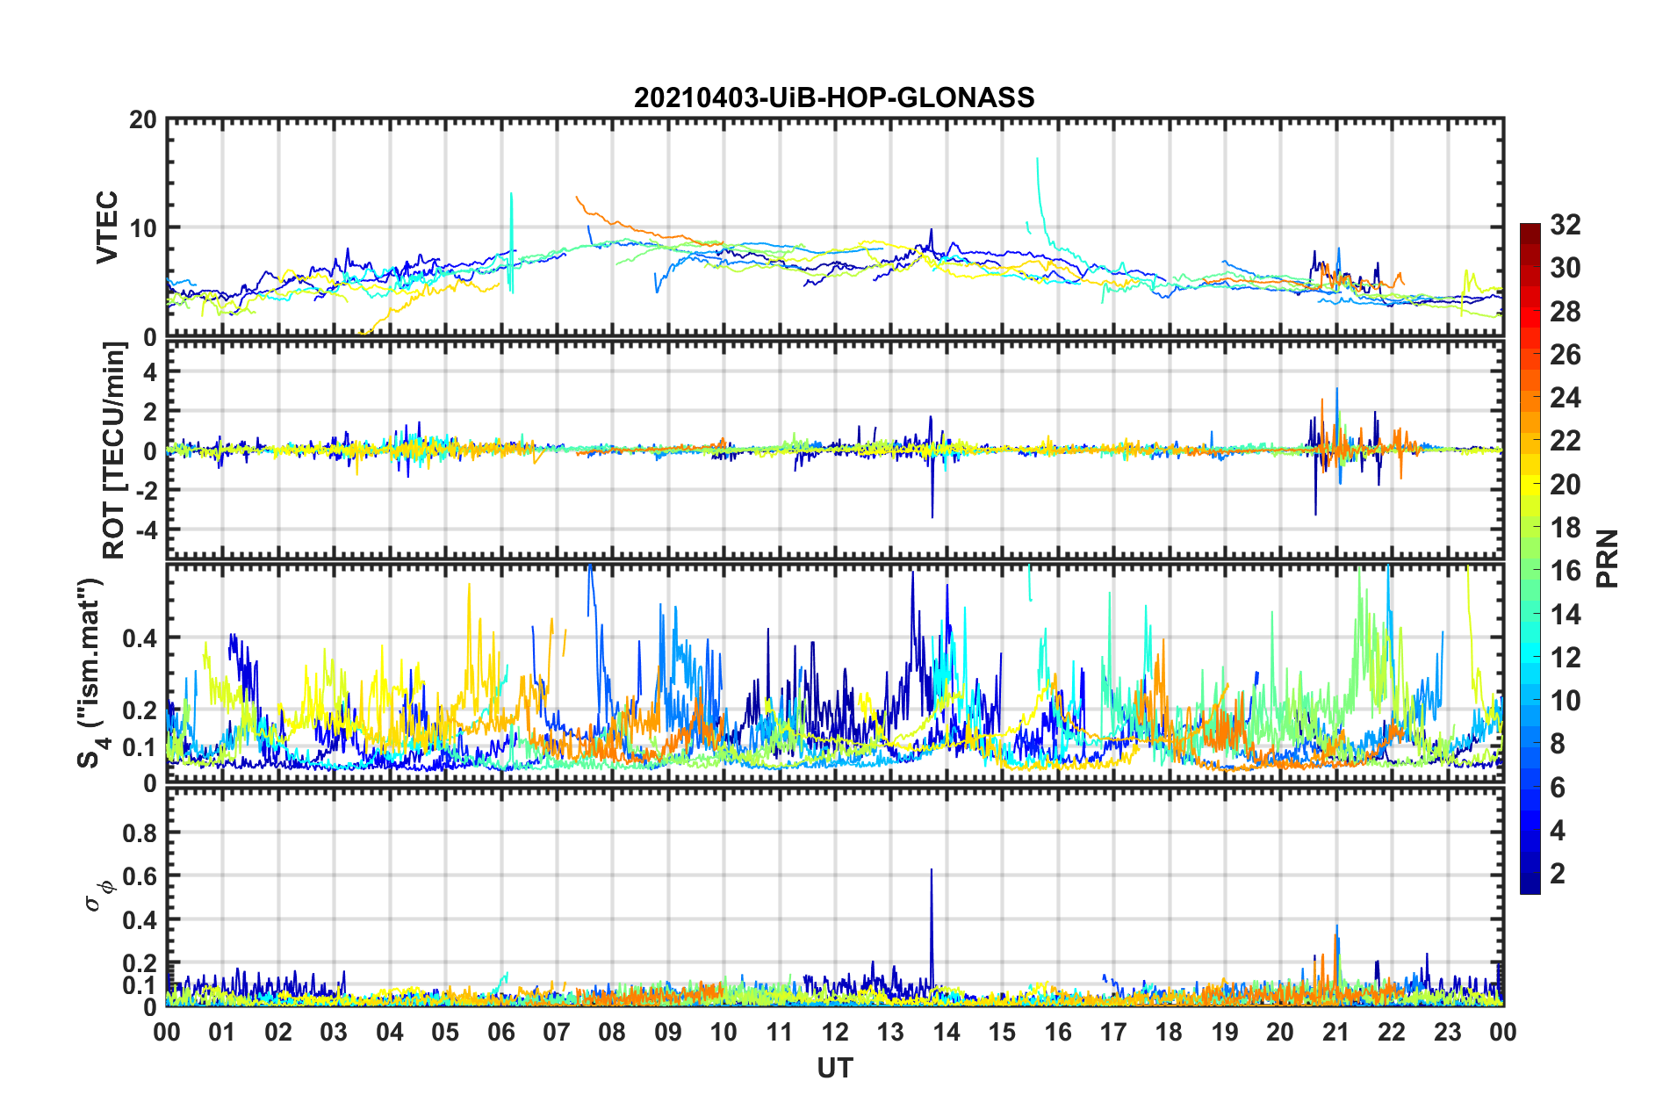Select the 06 hour tick on the UT axis

pyautogui.click(x=500, y=1032)
